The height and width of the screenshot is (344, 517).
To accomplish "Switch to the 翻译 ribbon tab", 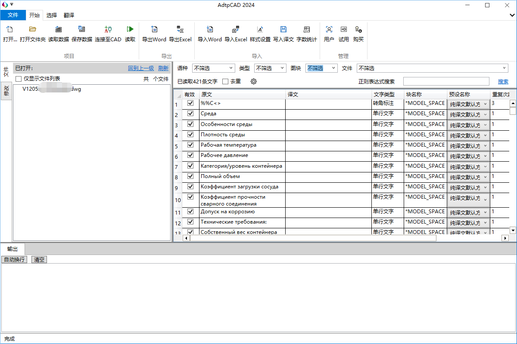I will click(69, 15).
